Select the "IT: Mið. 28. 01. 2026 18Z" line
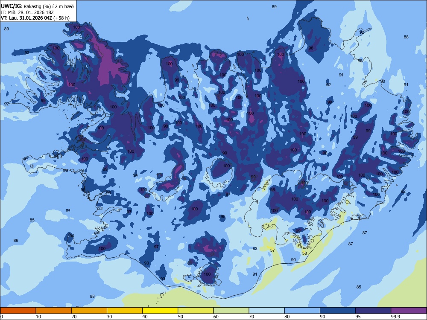 point(27,12)
